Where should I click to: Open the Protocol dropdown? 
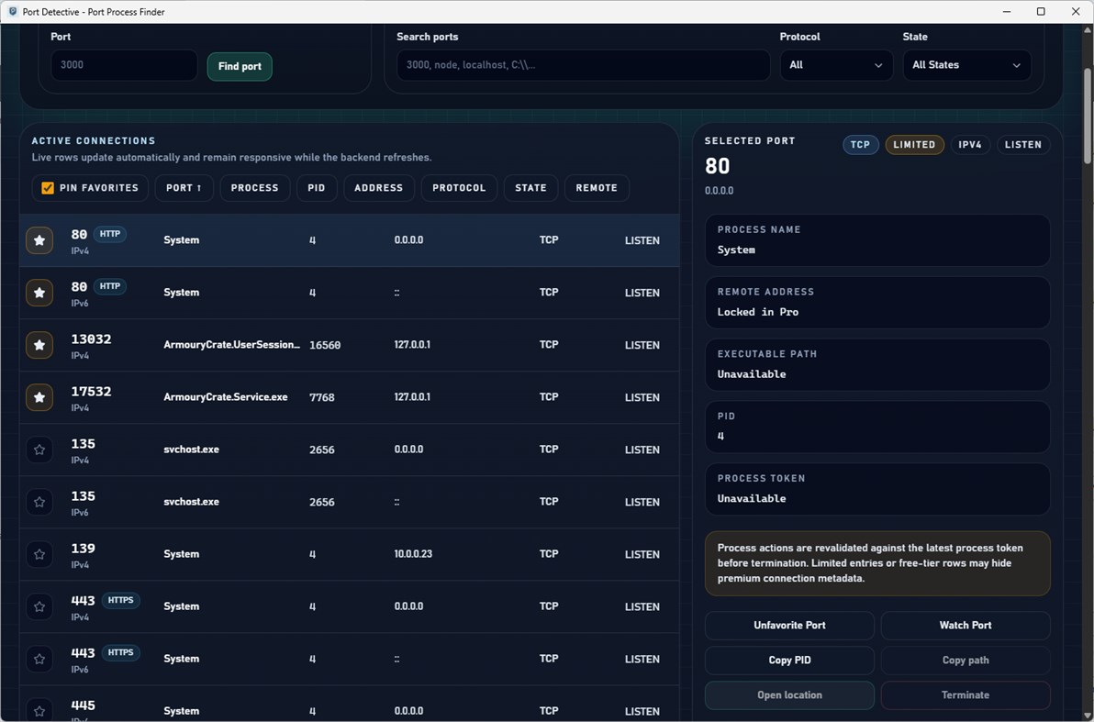(836, 65)
